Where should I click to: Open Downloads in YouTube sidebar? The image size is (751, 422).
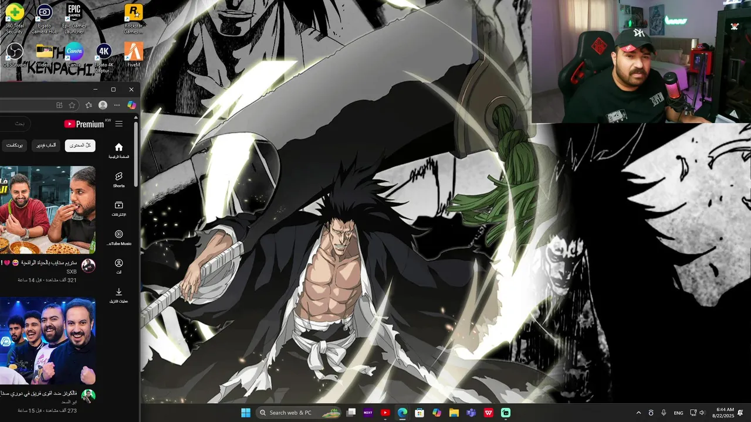point(119,295)
